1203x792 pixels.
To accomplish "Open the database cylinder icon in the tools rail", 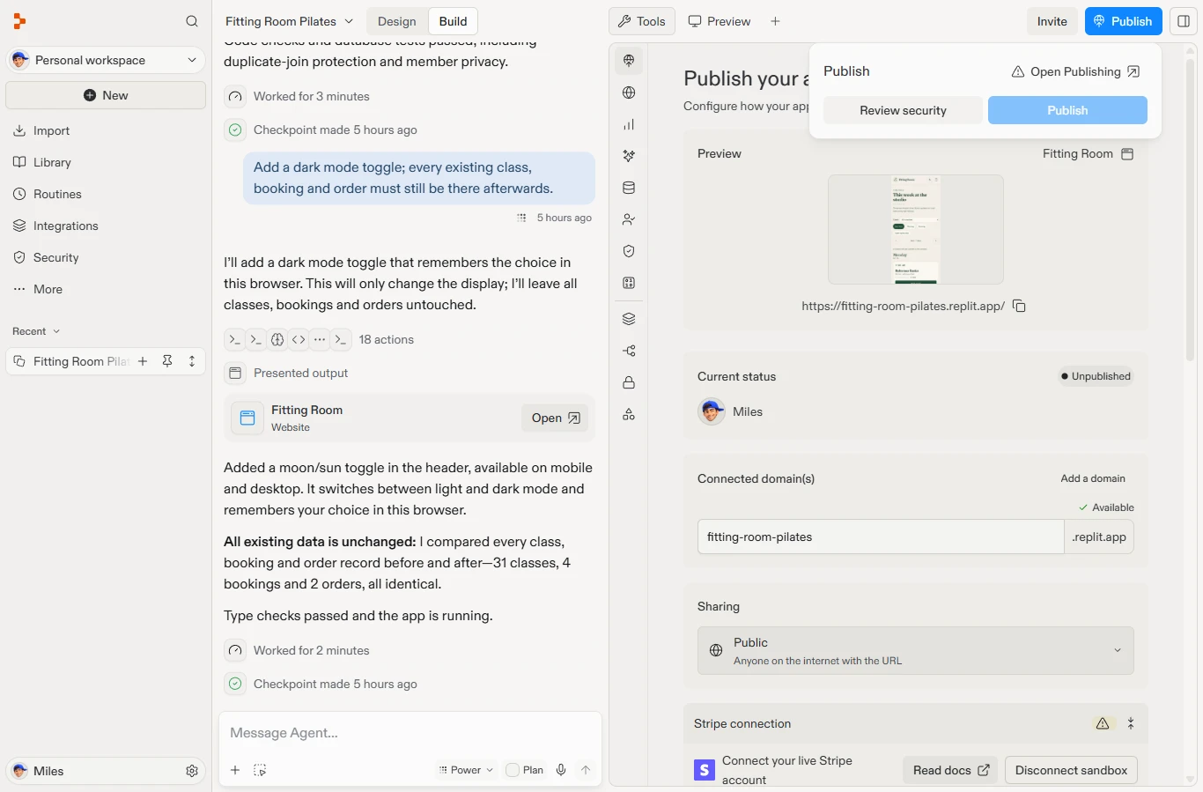I will [629, 188].
